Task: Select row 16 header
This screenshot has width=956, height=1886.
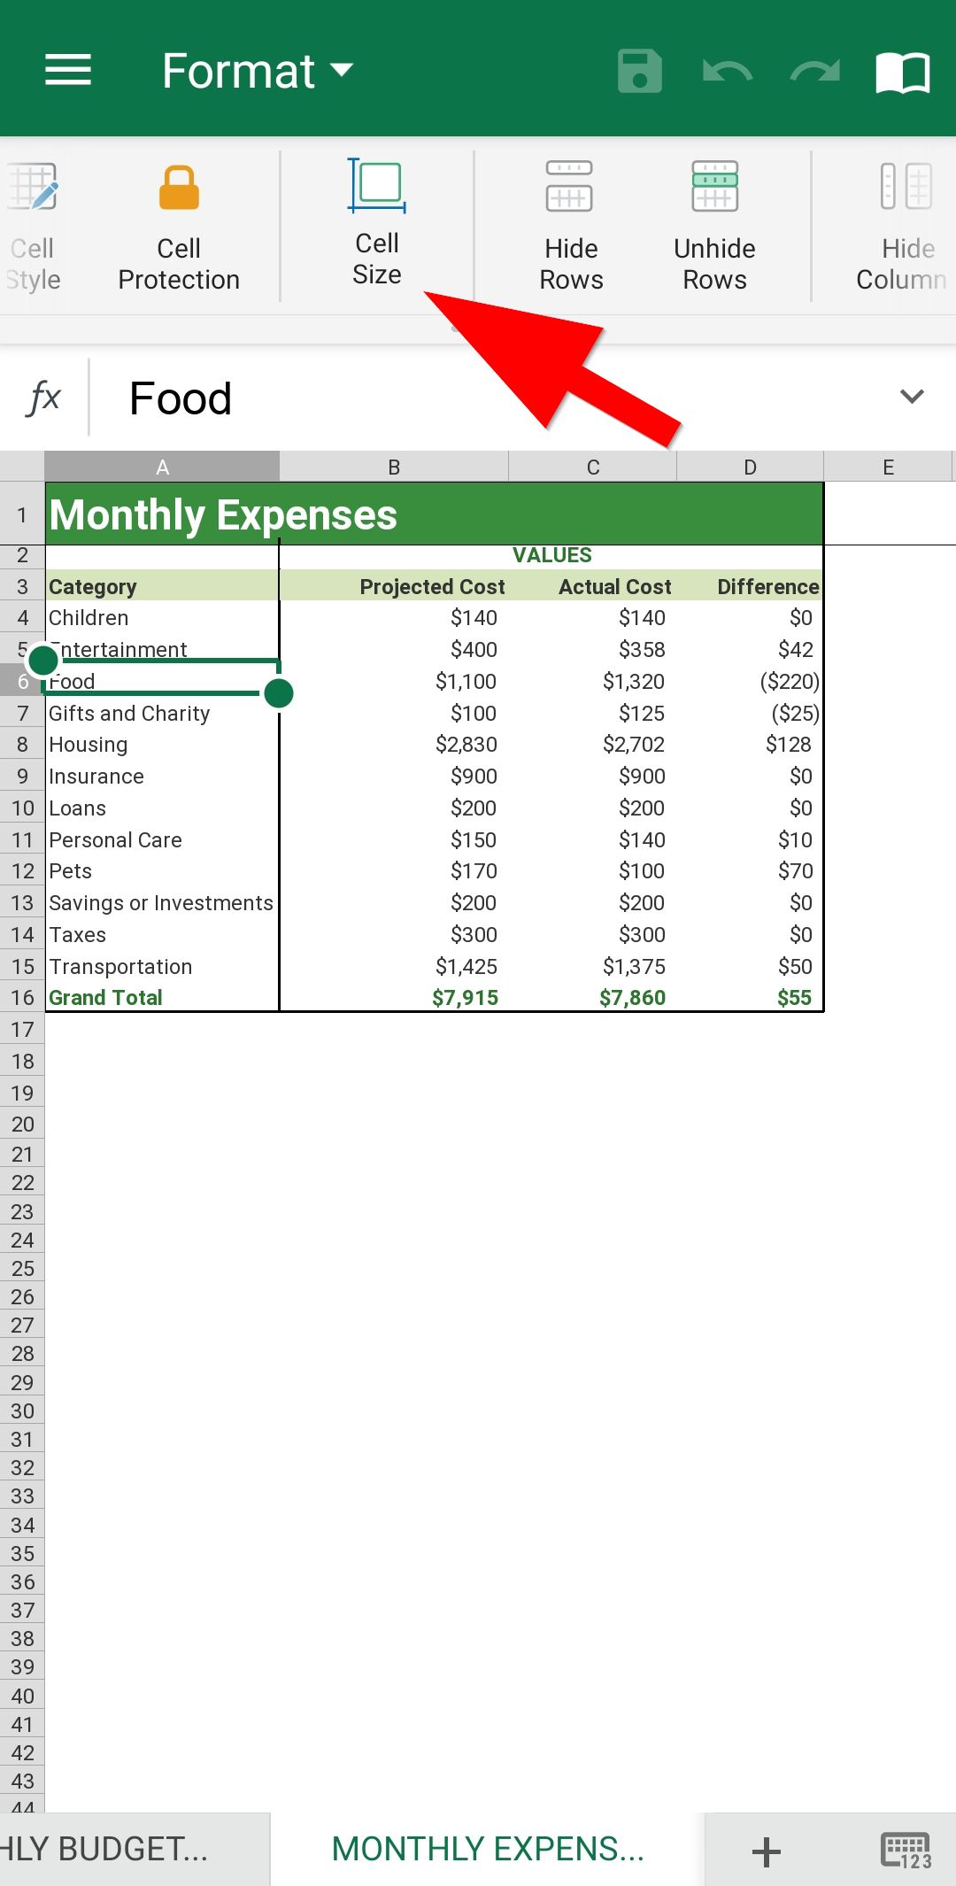Action: click(x=22, y=998)
